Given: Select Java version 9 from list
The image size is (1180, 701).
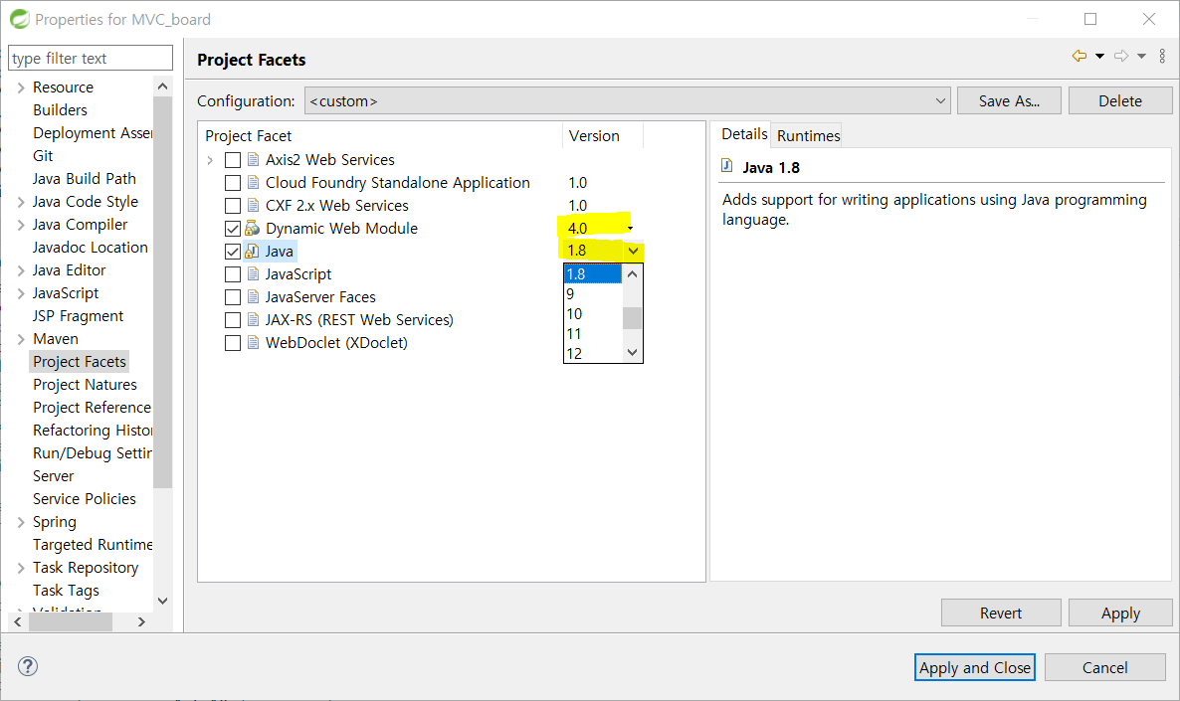Looking at the screenshot, I should (593, 294).
